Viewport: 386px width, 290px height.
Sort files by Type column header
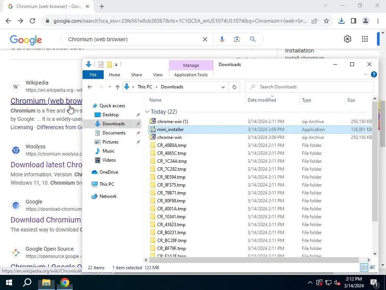pos(306,100)
